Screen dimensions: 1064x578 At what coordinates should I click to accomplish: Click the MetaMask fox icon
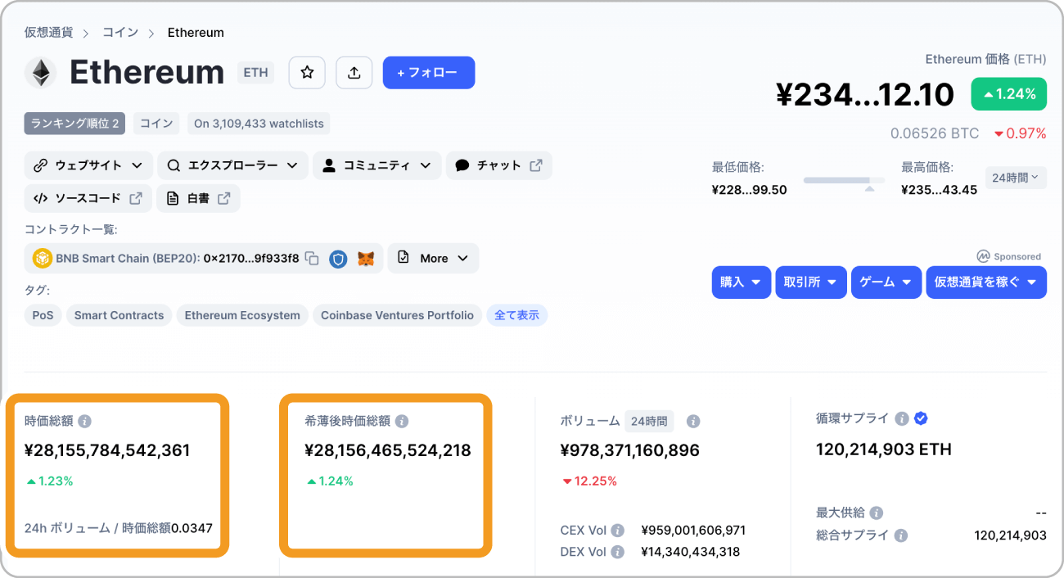tap(366, 259)
